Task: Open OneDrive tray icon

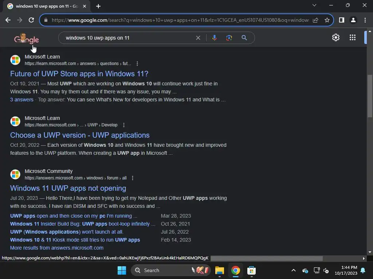Action: (305, 270)
